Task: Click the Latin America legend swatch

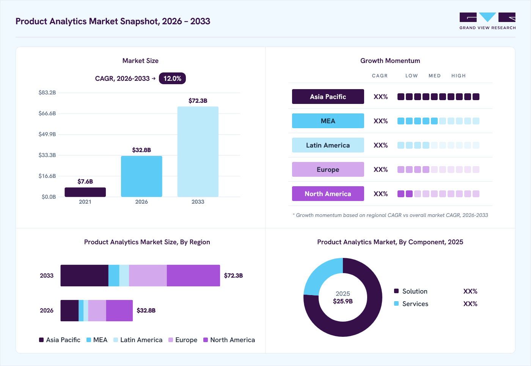Action: (x=116, y=340)
